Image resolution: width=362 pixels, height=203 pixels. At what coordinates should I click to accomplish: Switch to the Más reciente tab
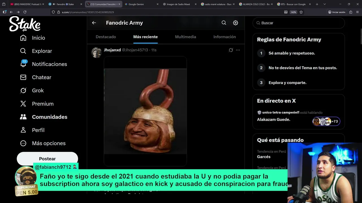coord(145,37)
